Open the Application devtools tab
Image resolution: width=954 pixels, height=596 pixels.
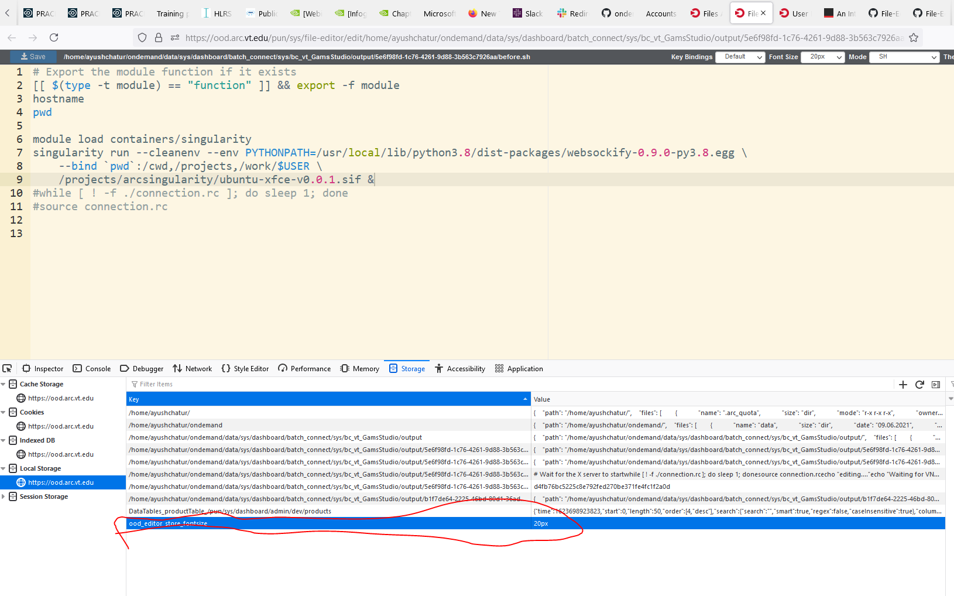(519, 368)
